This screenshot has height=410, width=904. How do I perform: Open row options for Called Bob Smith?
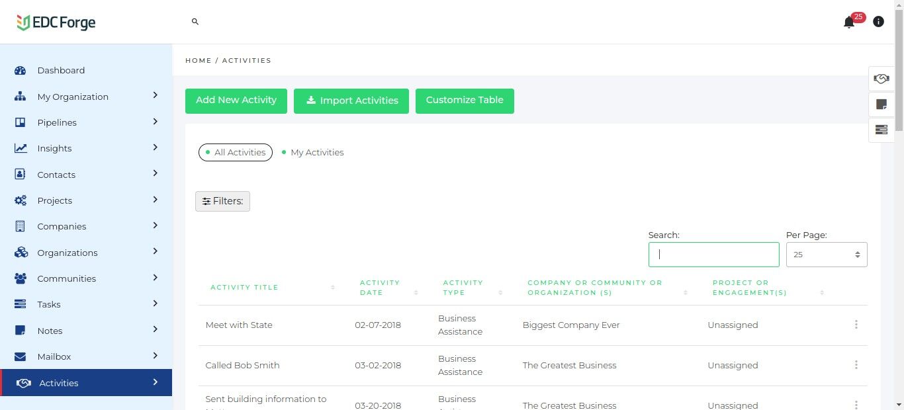(x=856, y=365)
